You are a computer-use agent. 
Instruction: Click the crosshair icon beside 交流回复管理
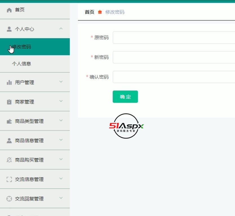(9, 199)
